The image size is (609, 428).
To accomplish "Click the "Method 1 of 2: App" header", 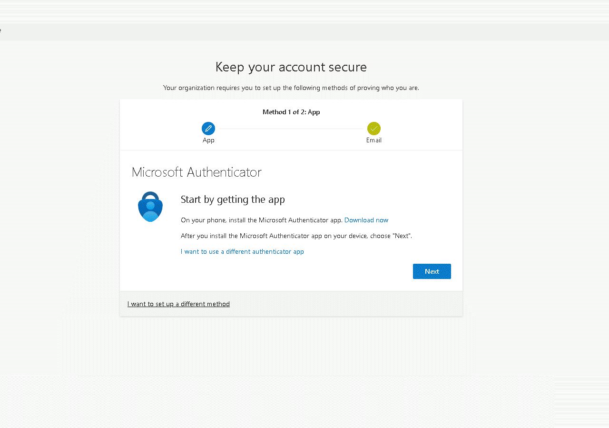I will pyautogui.click(x=291, y=112).
